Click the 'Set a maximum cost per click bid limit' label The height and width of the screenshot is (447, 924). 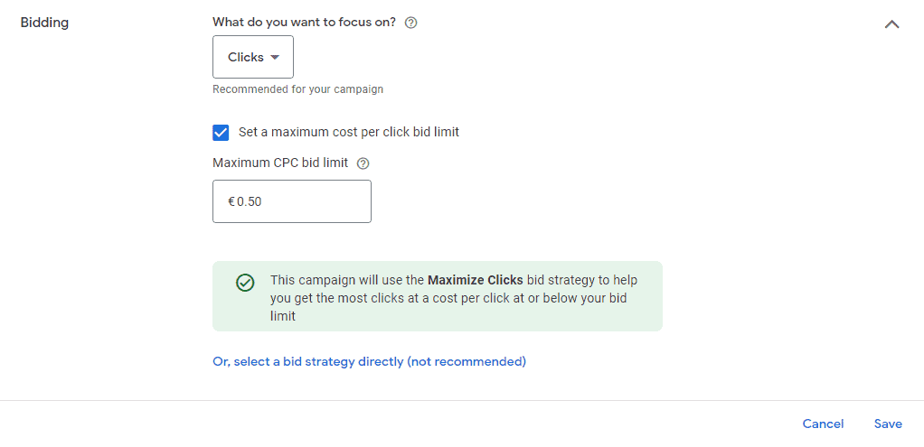[349, 132]
